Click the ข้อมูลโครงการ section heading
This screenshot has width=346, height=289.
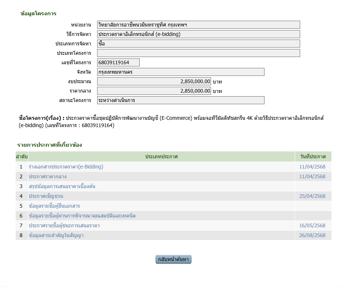(39, 13)
